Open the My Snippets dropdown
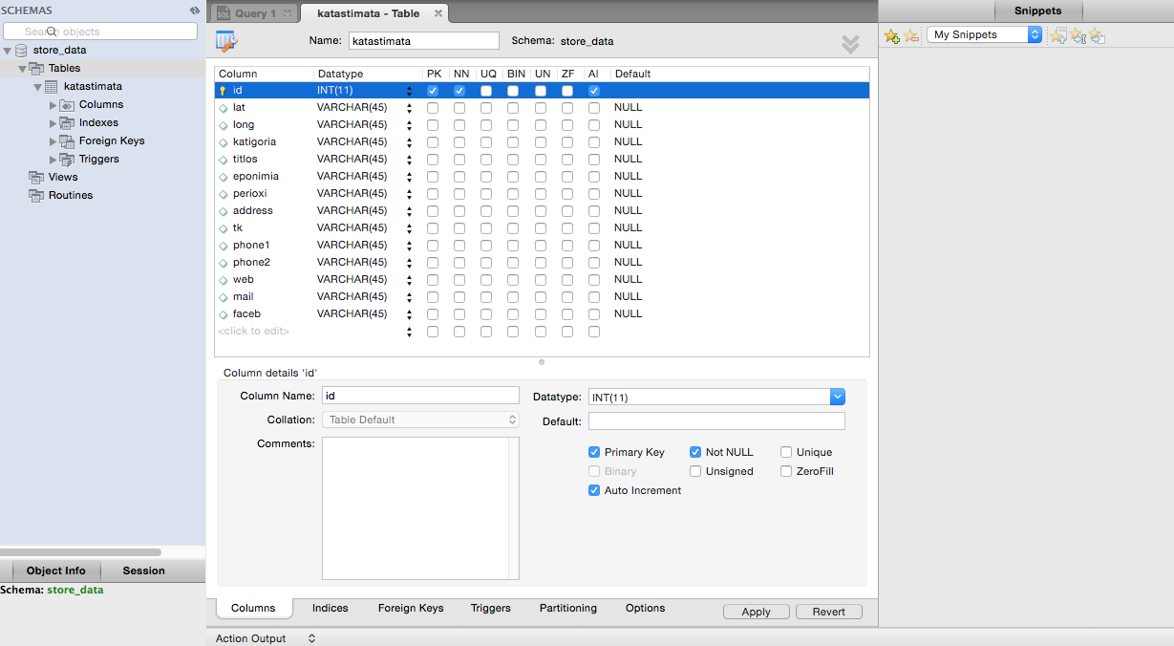The width and height of the screenshot is (1174, 646). coord(984,34)
